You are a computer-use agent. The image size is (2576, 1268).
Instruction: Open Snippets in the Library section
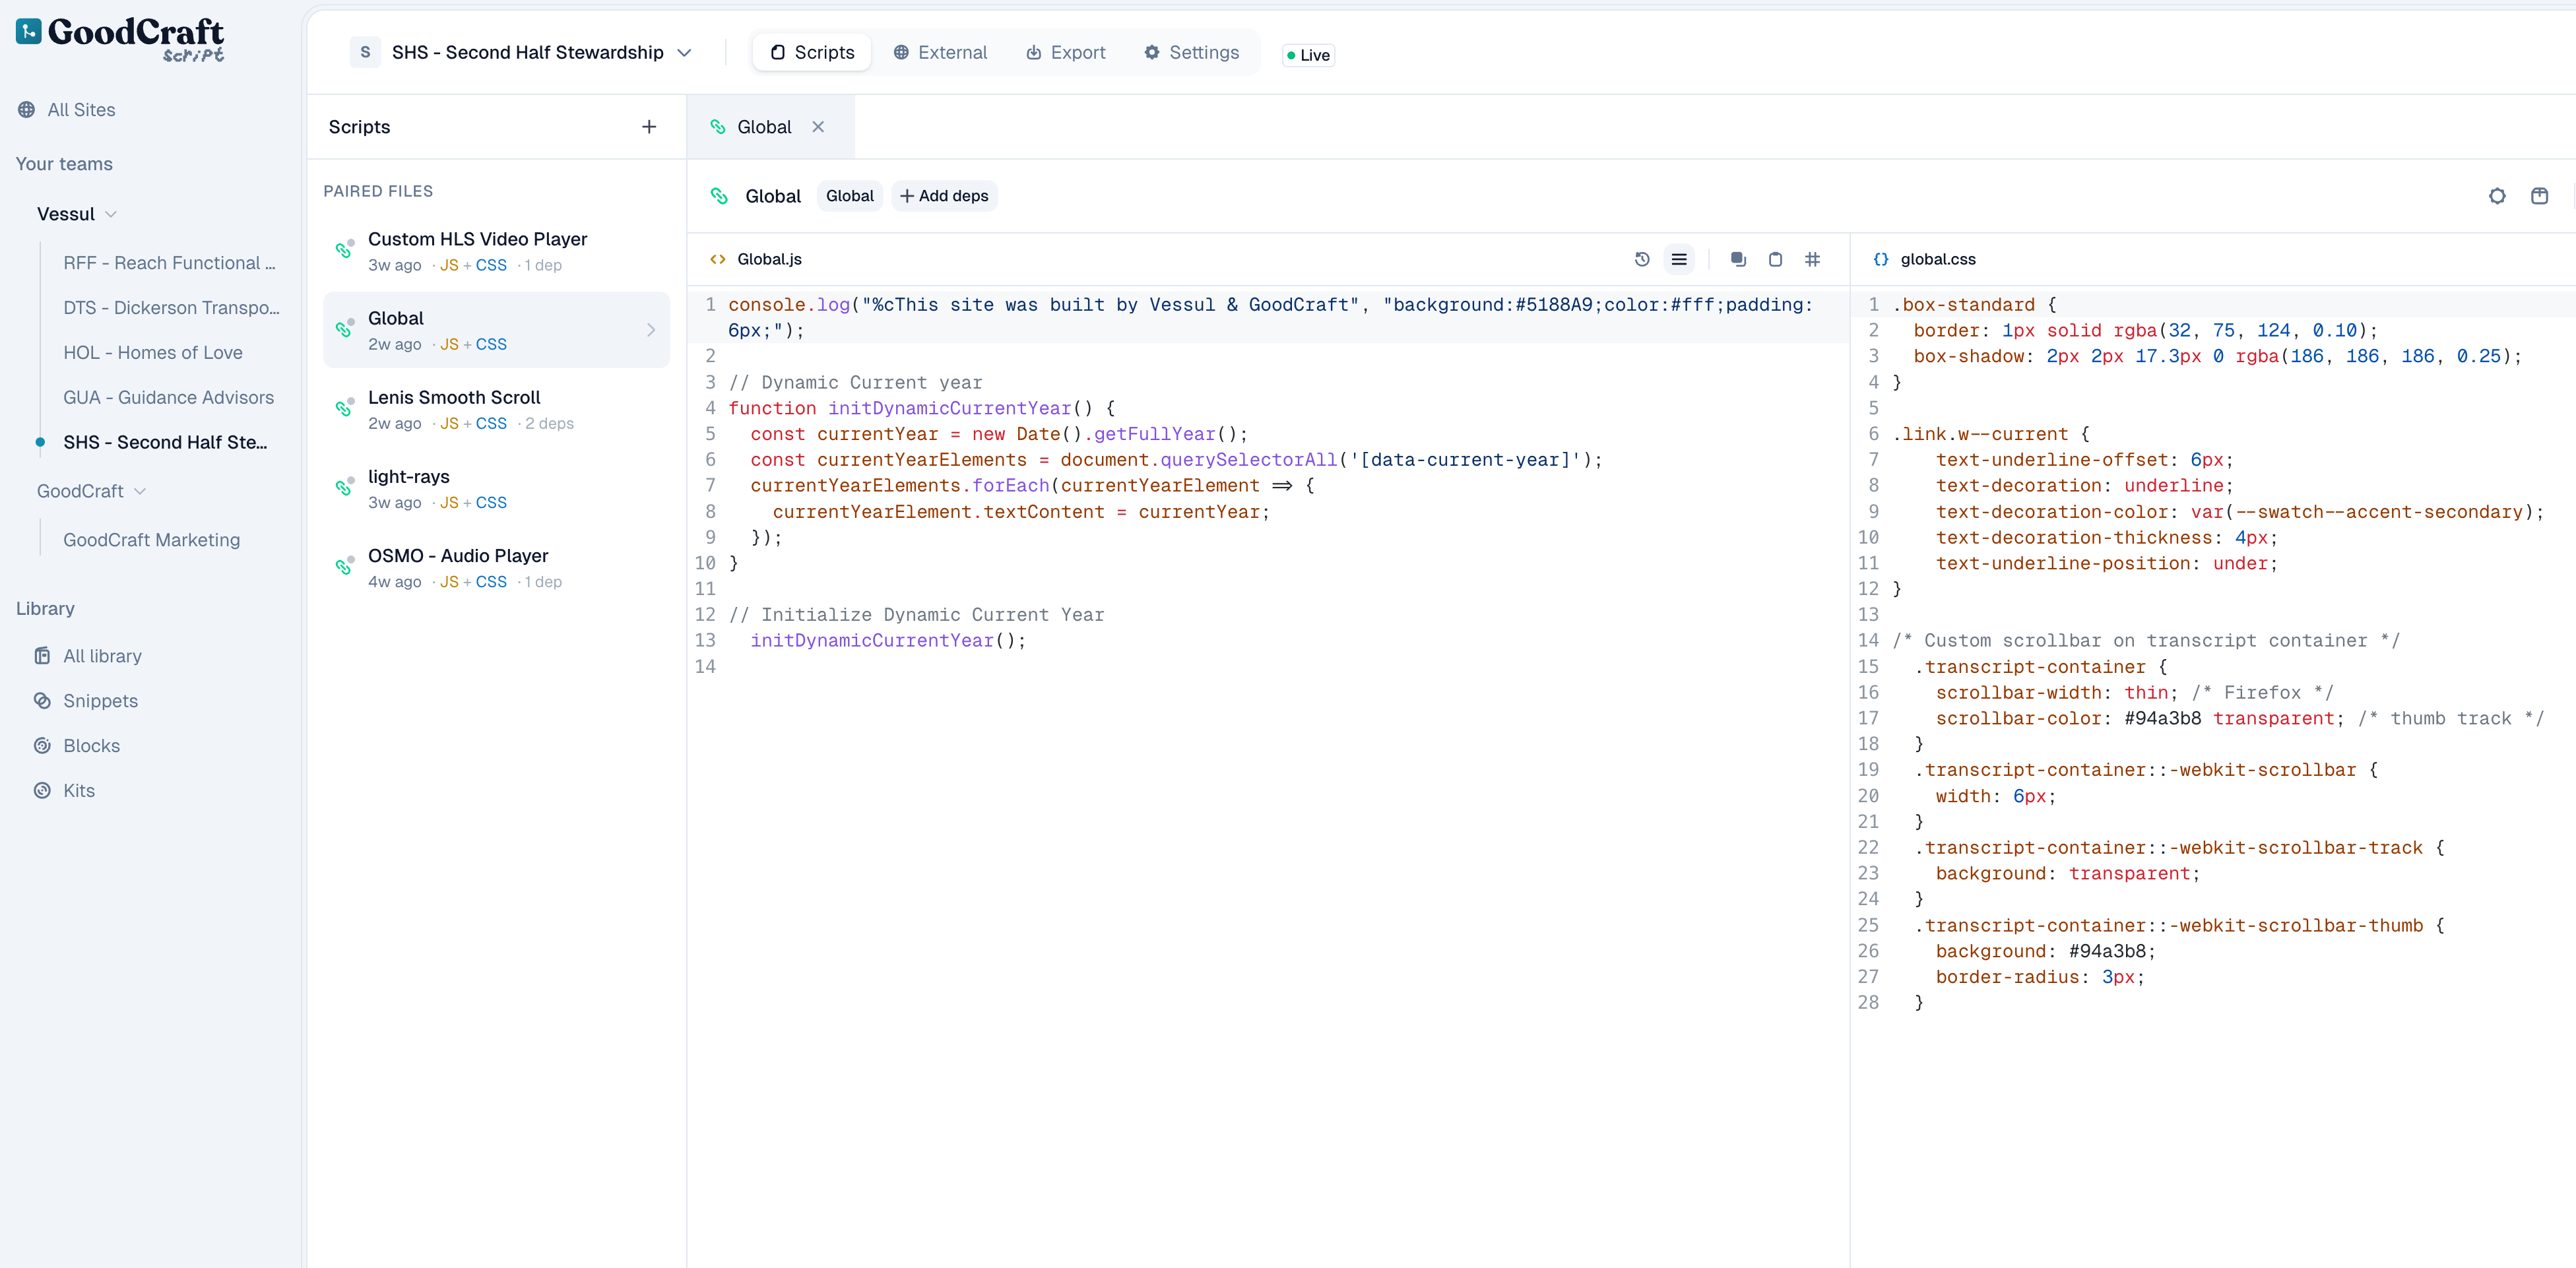100,700
